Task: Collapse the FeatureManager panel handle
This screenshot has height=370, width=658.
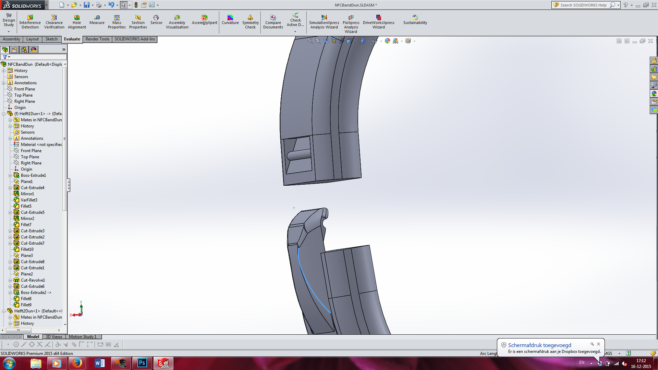Action: tap(69, 185)
